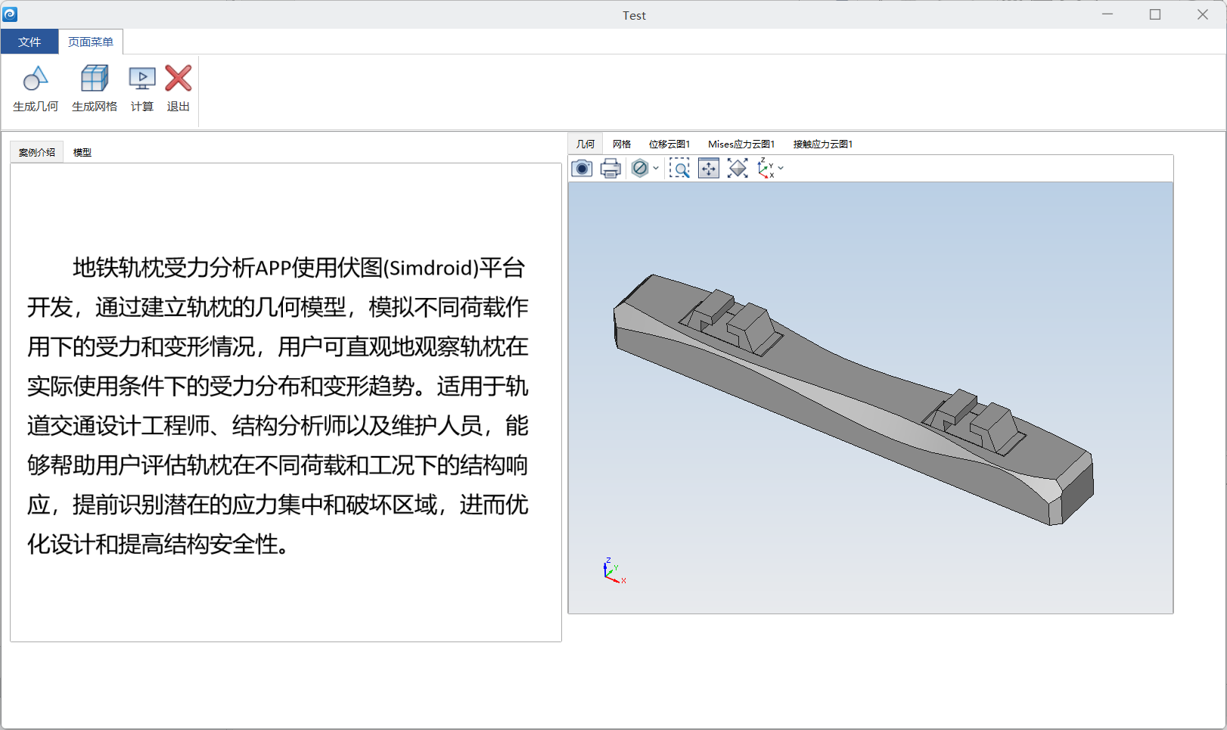Select the zoom-to-region magnifier tool
The height and width of the screenshot is (730, 1227).
click(x=679, y=168)
